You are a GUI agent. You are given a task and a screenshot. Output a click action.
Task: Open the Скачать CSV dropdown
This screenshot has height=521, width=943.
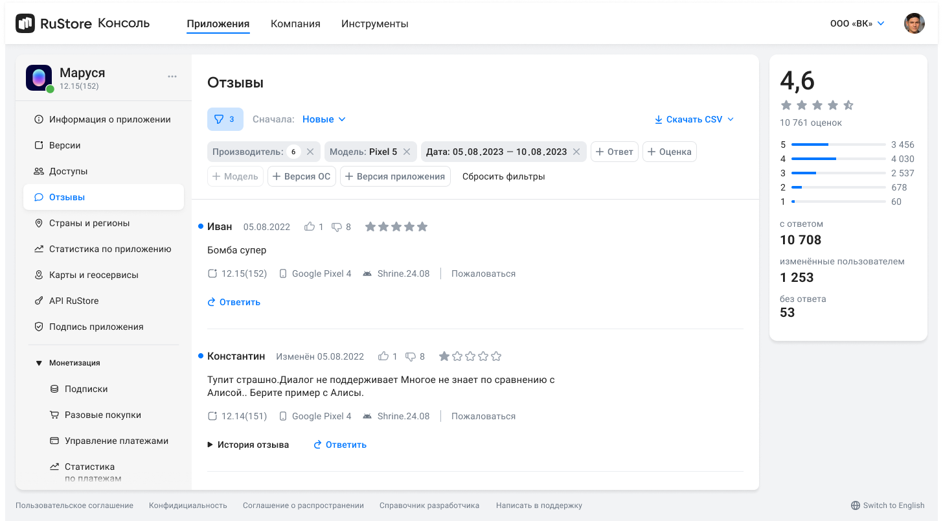(x=694, y=119)
